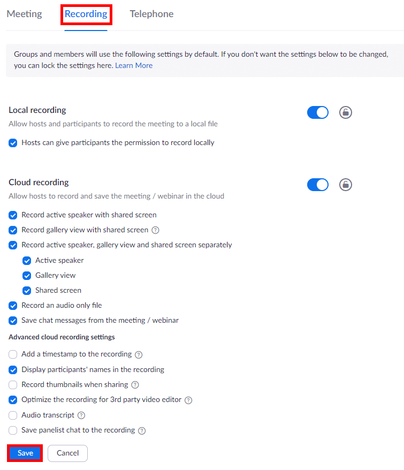
Task: Click help icon beside Record thumbnails option
Action: tap(135, 385)
